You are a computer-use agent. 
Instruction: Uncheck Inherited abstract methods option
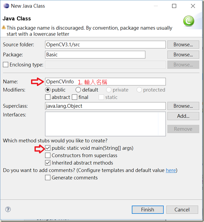[48, 163]
